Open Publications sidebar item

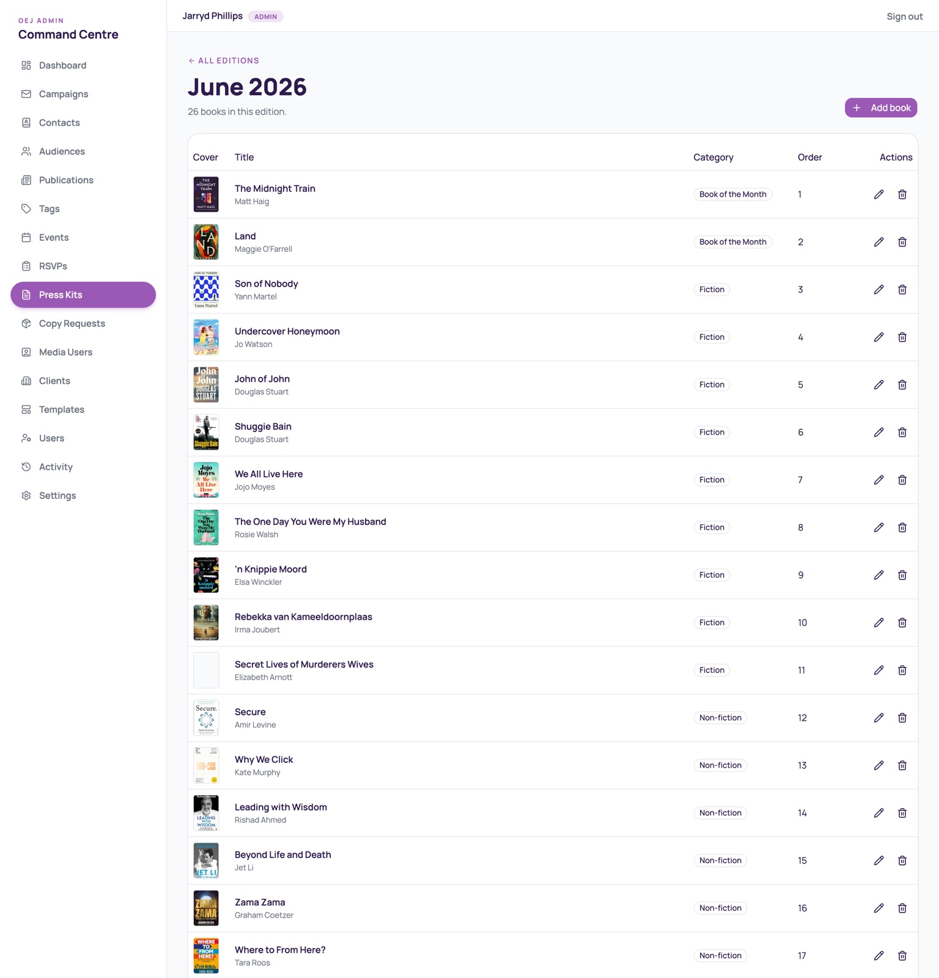pos(83,180)
